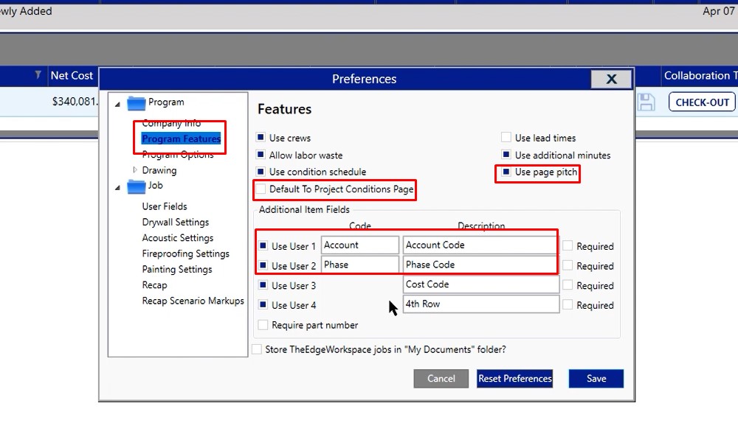Collapse the Job tree node
738x448 pixels.
click(x=117, y=187)
